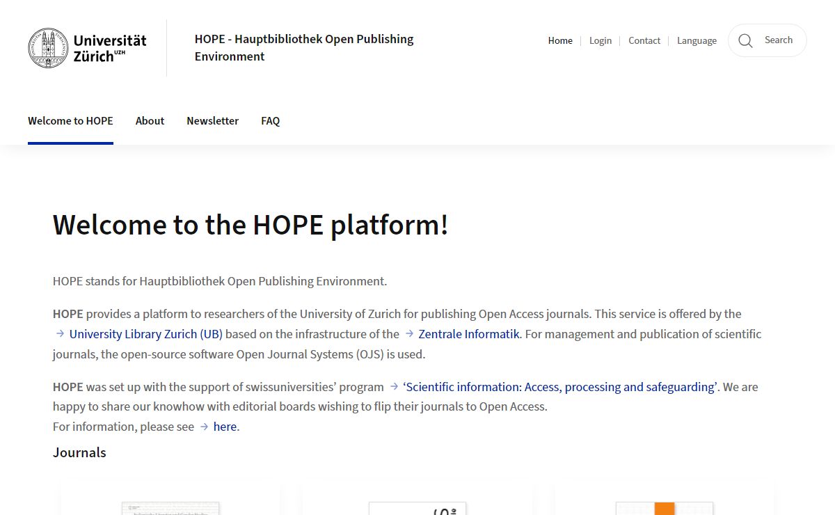Follow the University Library Zurich (UB) link
835x515 pixels.
click(x=138, y=334)
